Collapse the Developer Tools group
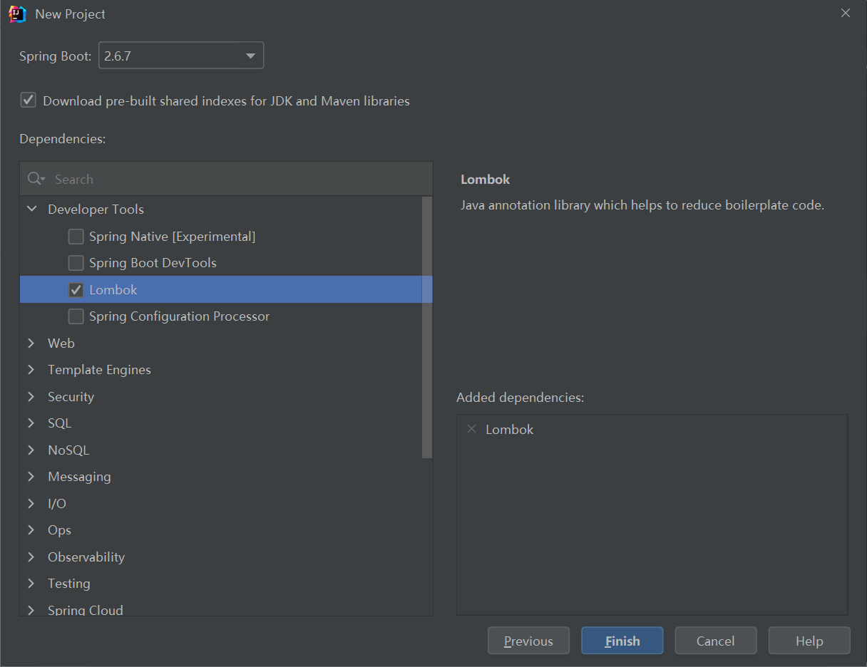 pyautogui.click(x=31, y=210)
